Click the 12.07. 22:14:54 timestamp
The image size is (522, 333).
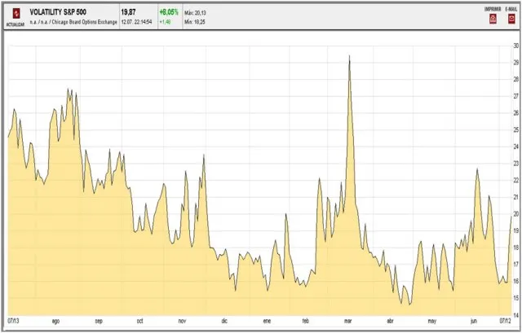[137, 22]
